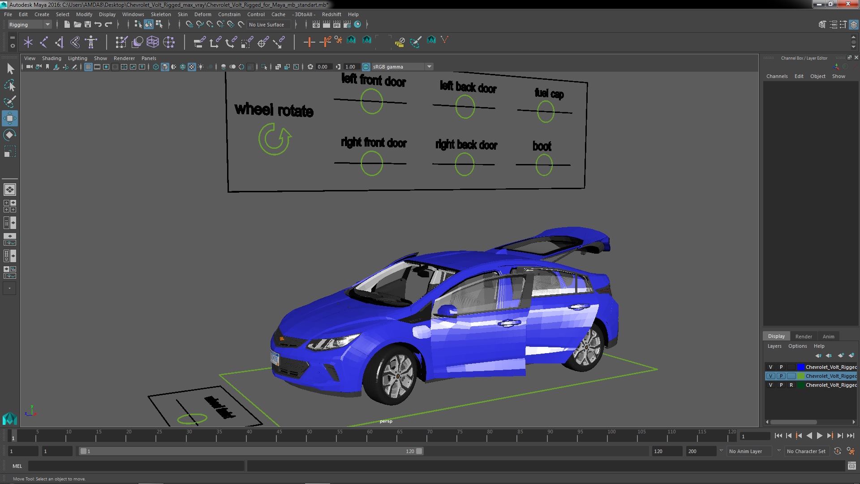Save the scene with the floppy disk icon
This screenshot has height=484, width=860.
[x=88, y=25]
